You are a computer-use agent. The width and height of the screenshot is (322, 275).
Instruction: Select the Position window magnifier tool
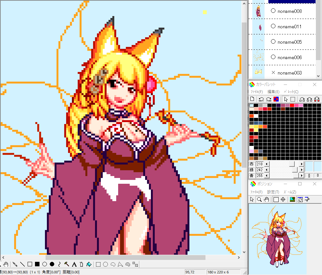tap(259, 200)
